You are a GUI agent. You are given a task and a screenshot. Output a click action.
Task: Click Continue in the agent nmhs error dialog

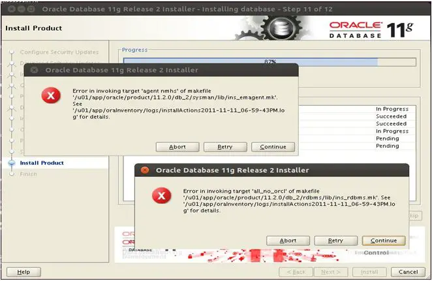coord(273,147)
